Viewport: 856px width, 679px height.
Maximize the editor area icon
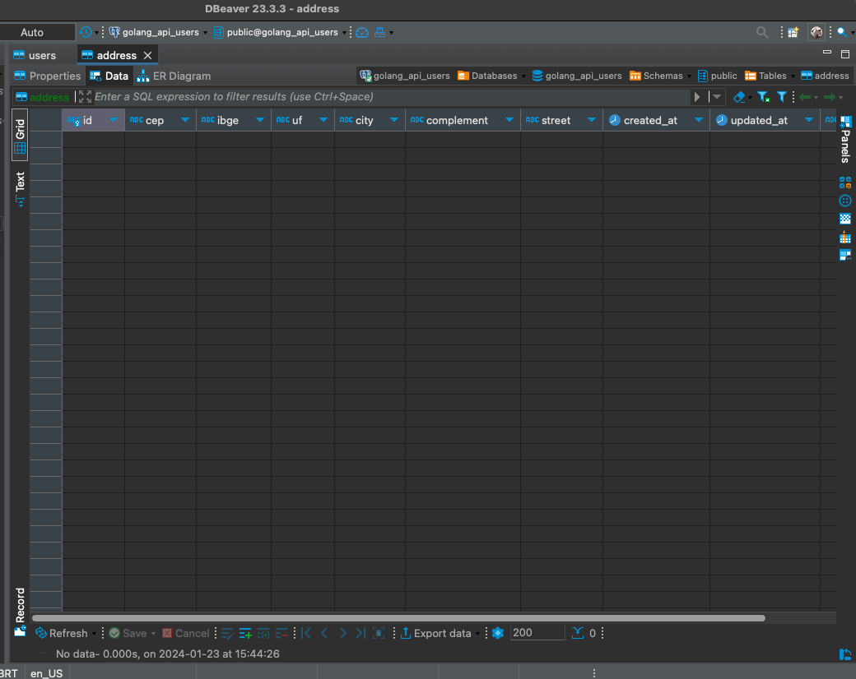pyautogui.click(x=845, y=54)
